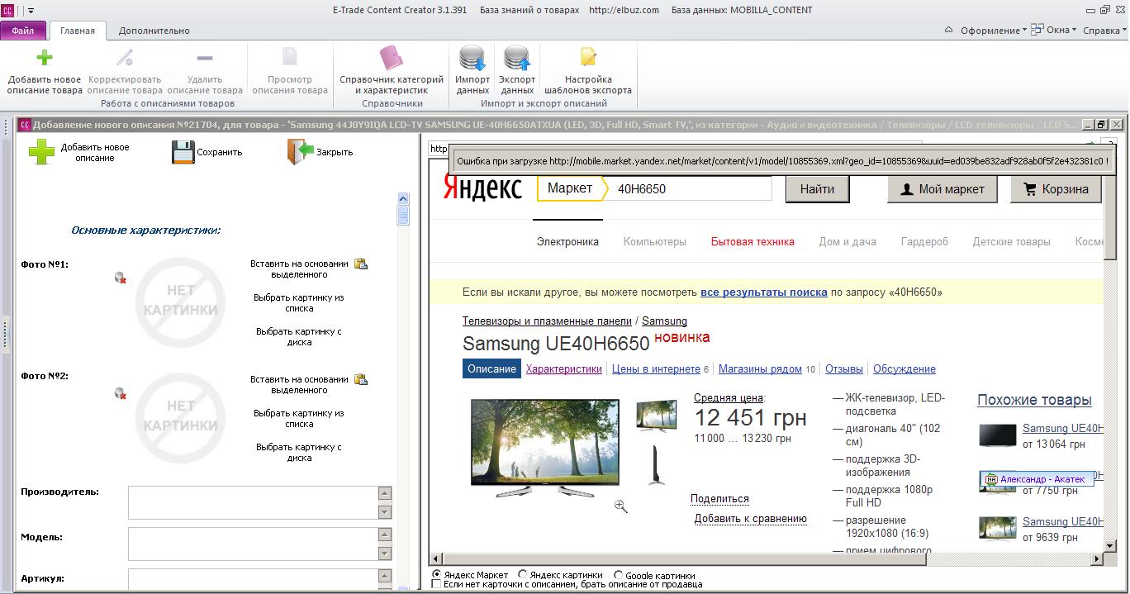This screenshot has width=1130, height=594.
Task: Click browser pane horizontal scrollbar right arrow
Action: tap(1098, 559)
